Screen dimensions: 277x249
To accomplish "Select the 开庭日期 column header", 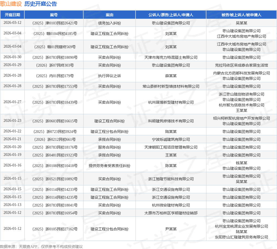I will (12, 15).
